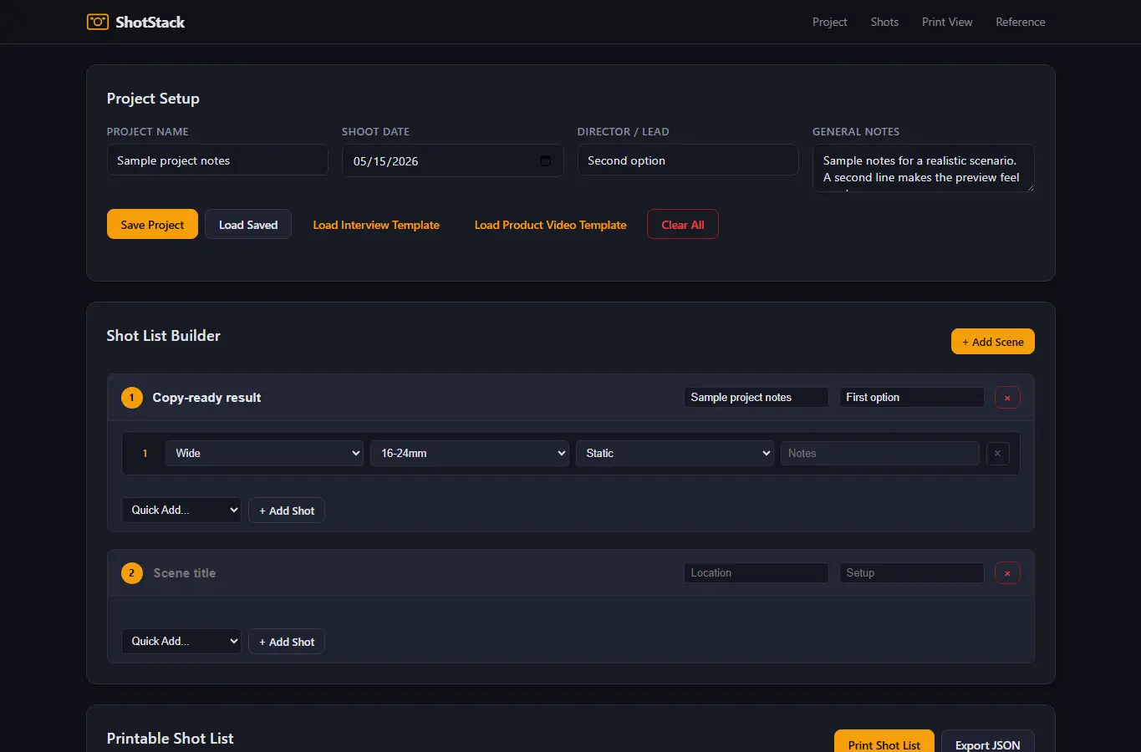Viewport: 1141px width, 752px height.
Task: Go to the Shots nav item
Action: (884, 22)
